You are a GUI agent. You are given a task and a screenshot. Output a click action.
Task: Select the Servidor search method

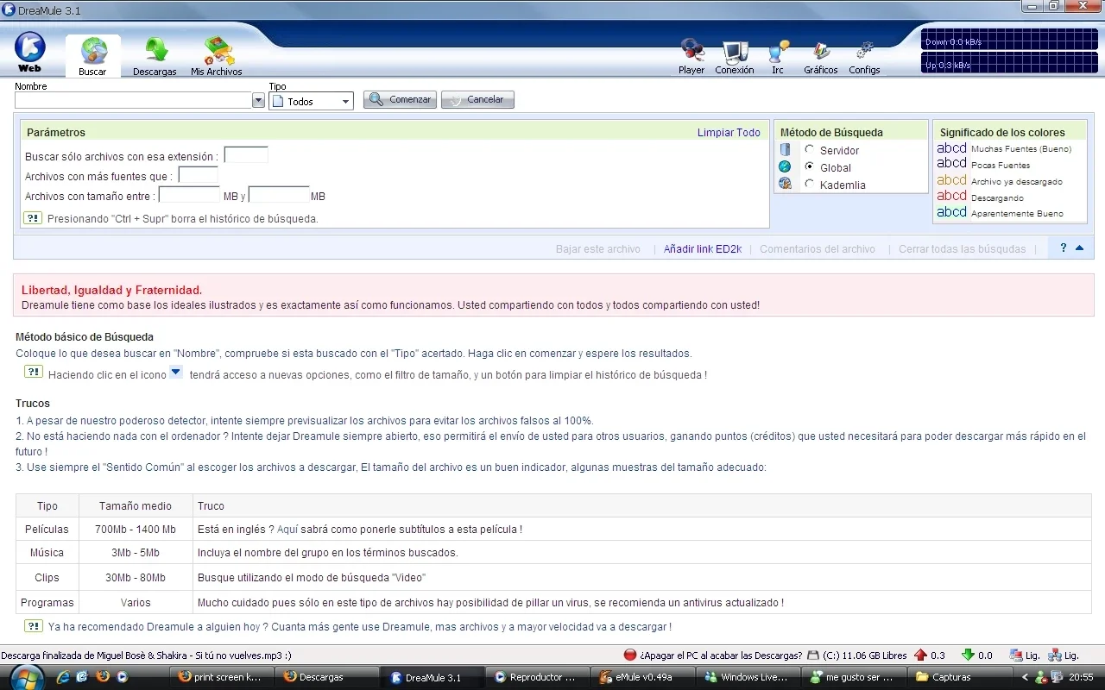[x=809, y=150]
